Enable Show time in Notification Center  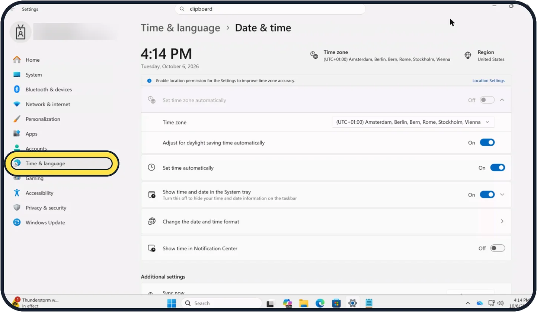pyautogui.click(x=498, y=248)
